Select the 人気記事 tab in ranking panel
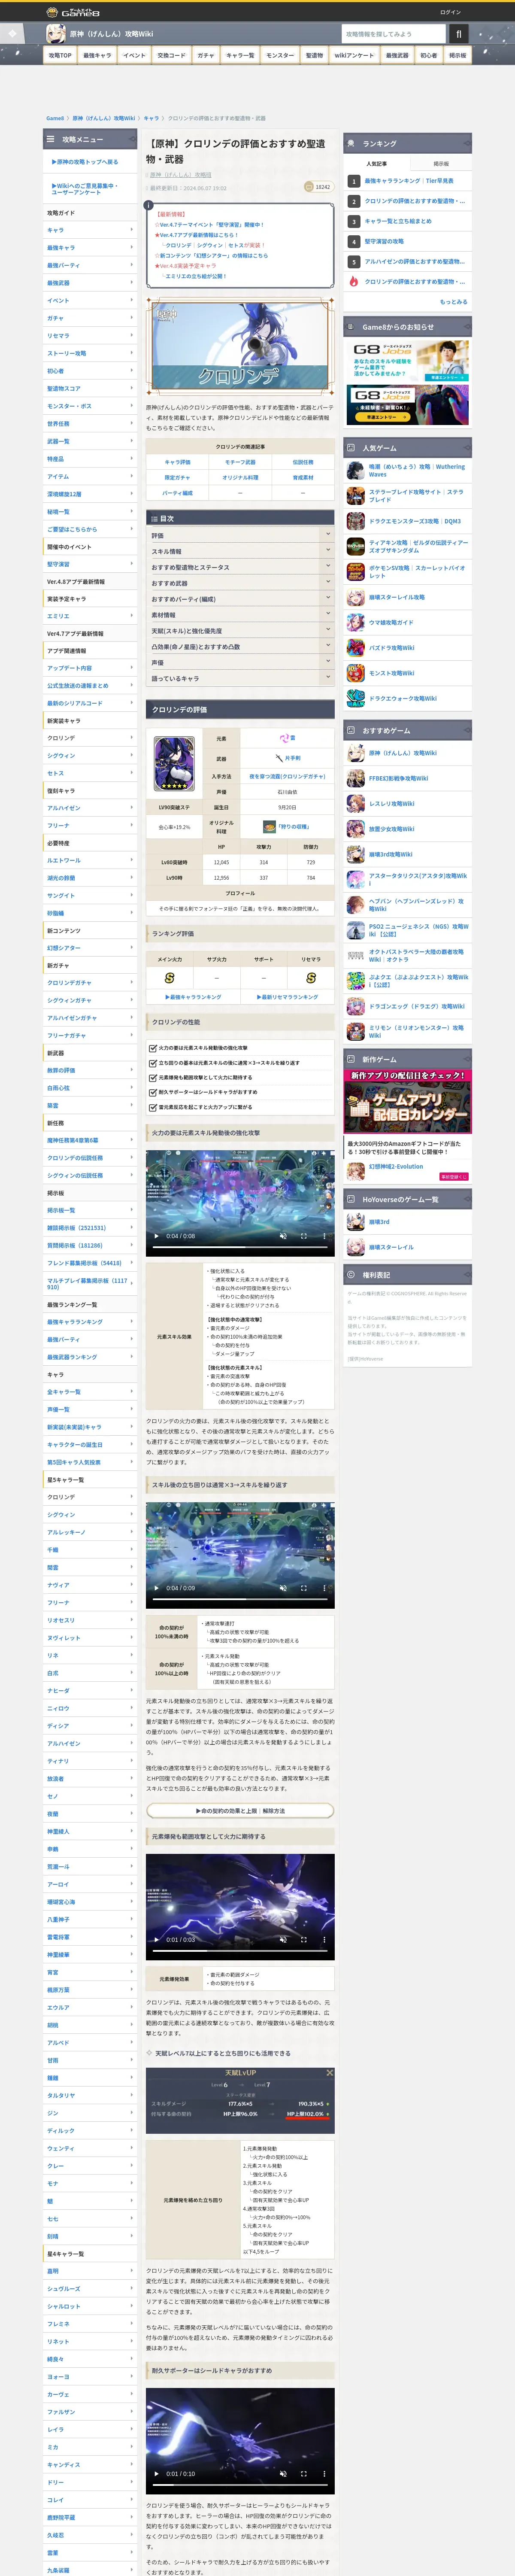 pyautogui.click(x=376, y=163)
